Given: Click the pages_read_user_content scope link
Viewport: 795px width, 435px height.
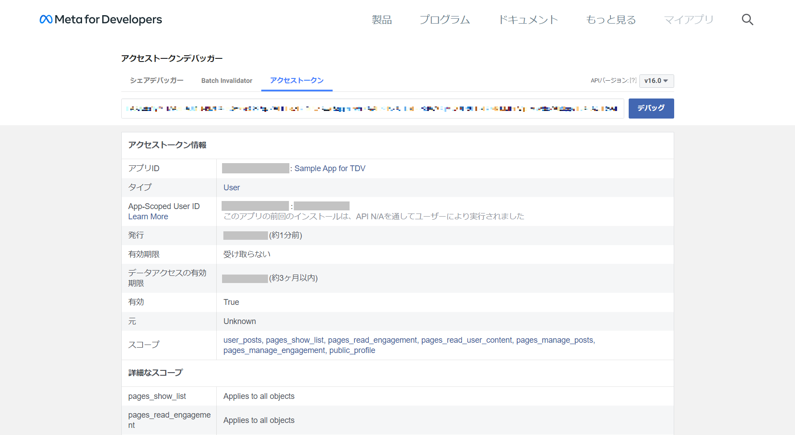Looking at the screenshot, I should click(466, 340).
